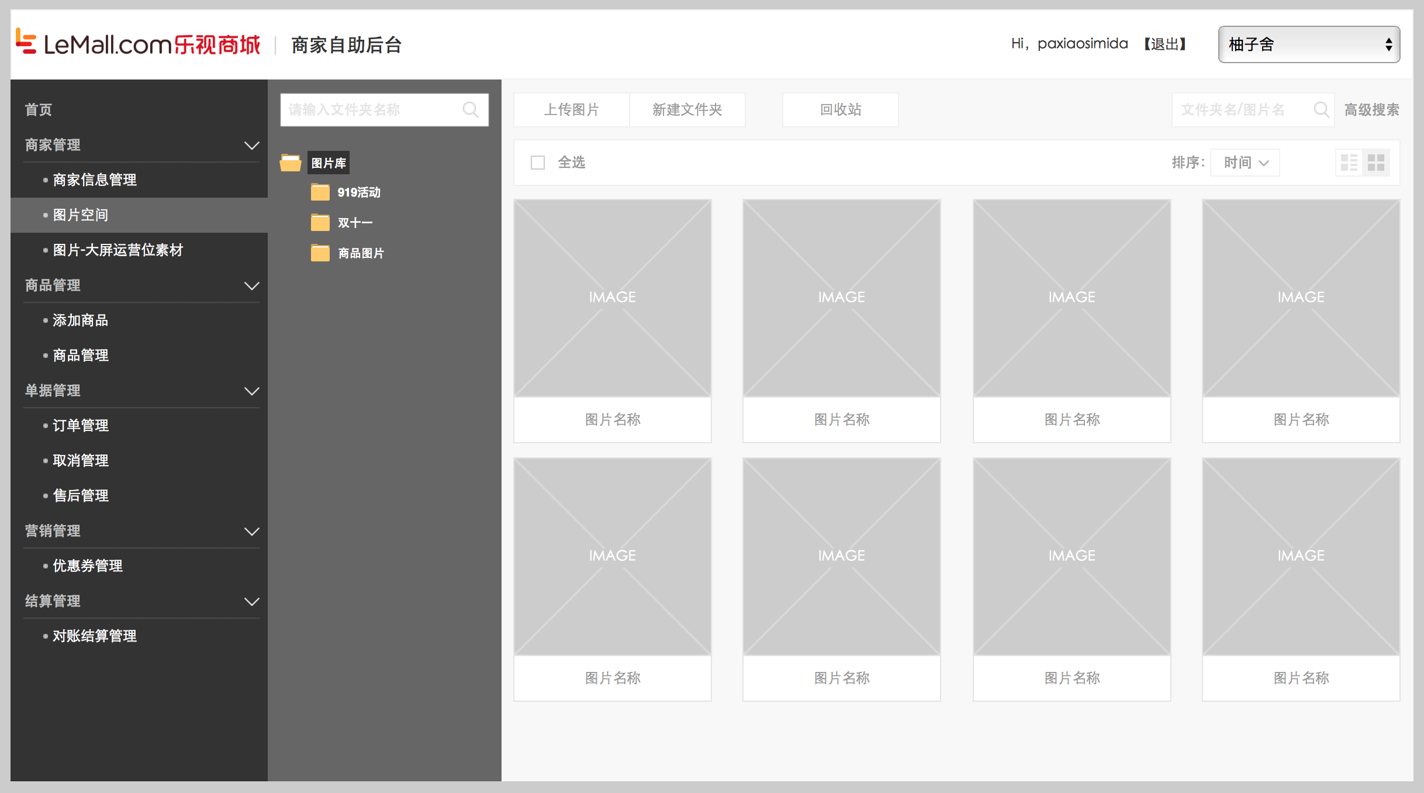Image resolution: width=1424 pixels, height=793 pixels.
Task: Click the first image thumbnail
Action: pyautogui.click(x=612, y=298)
